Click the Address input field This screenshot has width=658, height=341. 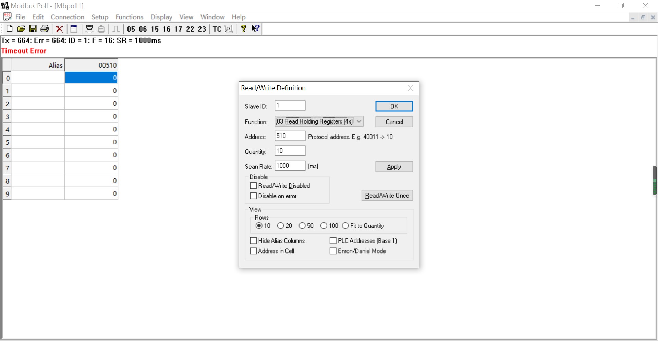[x=290, y=136]
